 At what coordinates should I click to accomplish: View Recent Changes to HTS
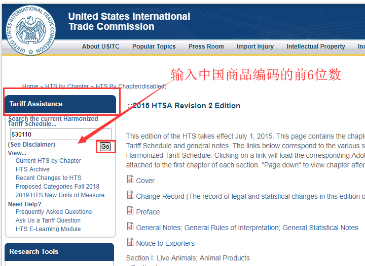pyautogui.click(x=48, y=178)
